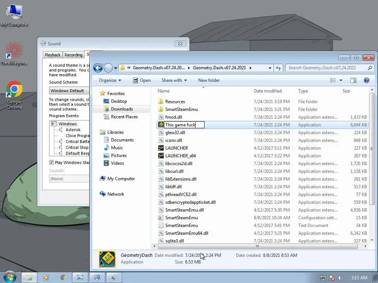
Task: Select the SmartSteamEmu configuration settings file icon
Action: tap(161, 218)
